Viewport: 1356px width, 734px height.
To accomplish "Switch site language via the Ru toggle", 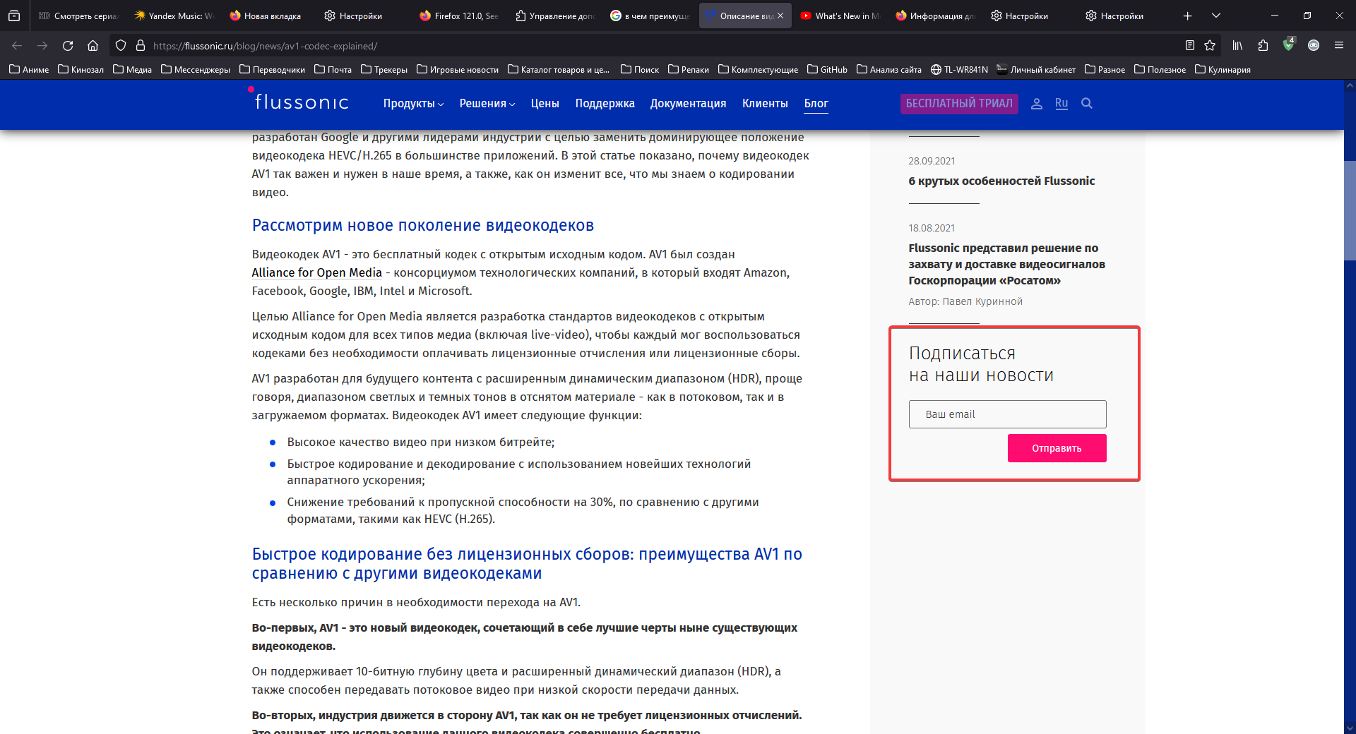I will 1061,104.
